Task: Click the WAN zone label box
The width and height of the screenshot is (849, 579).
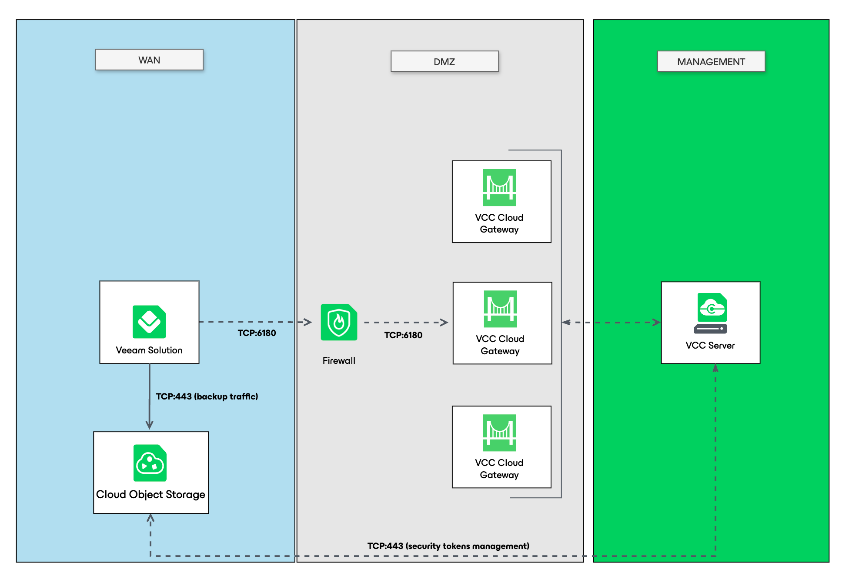Action: [149, 60]
